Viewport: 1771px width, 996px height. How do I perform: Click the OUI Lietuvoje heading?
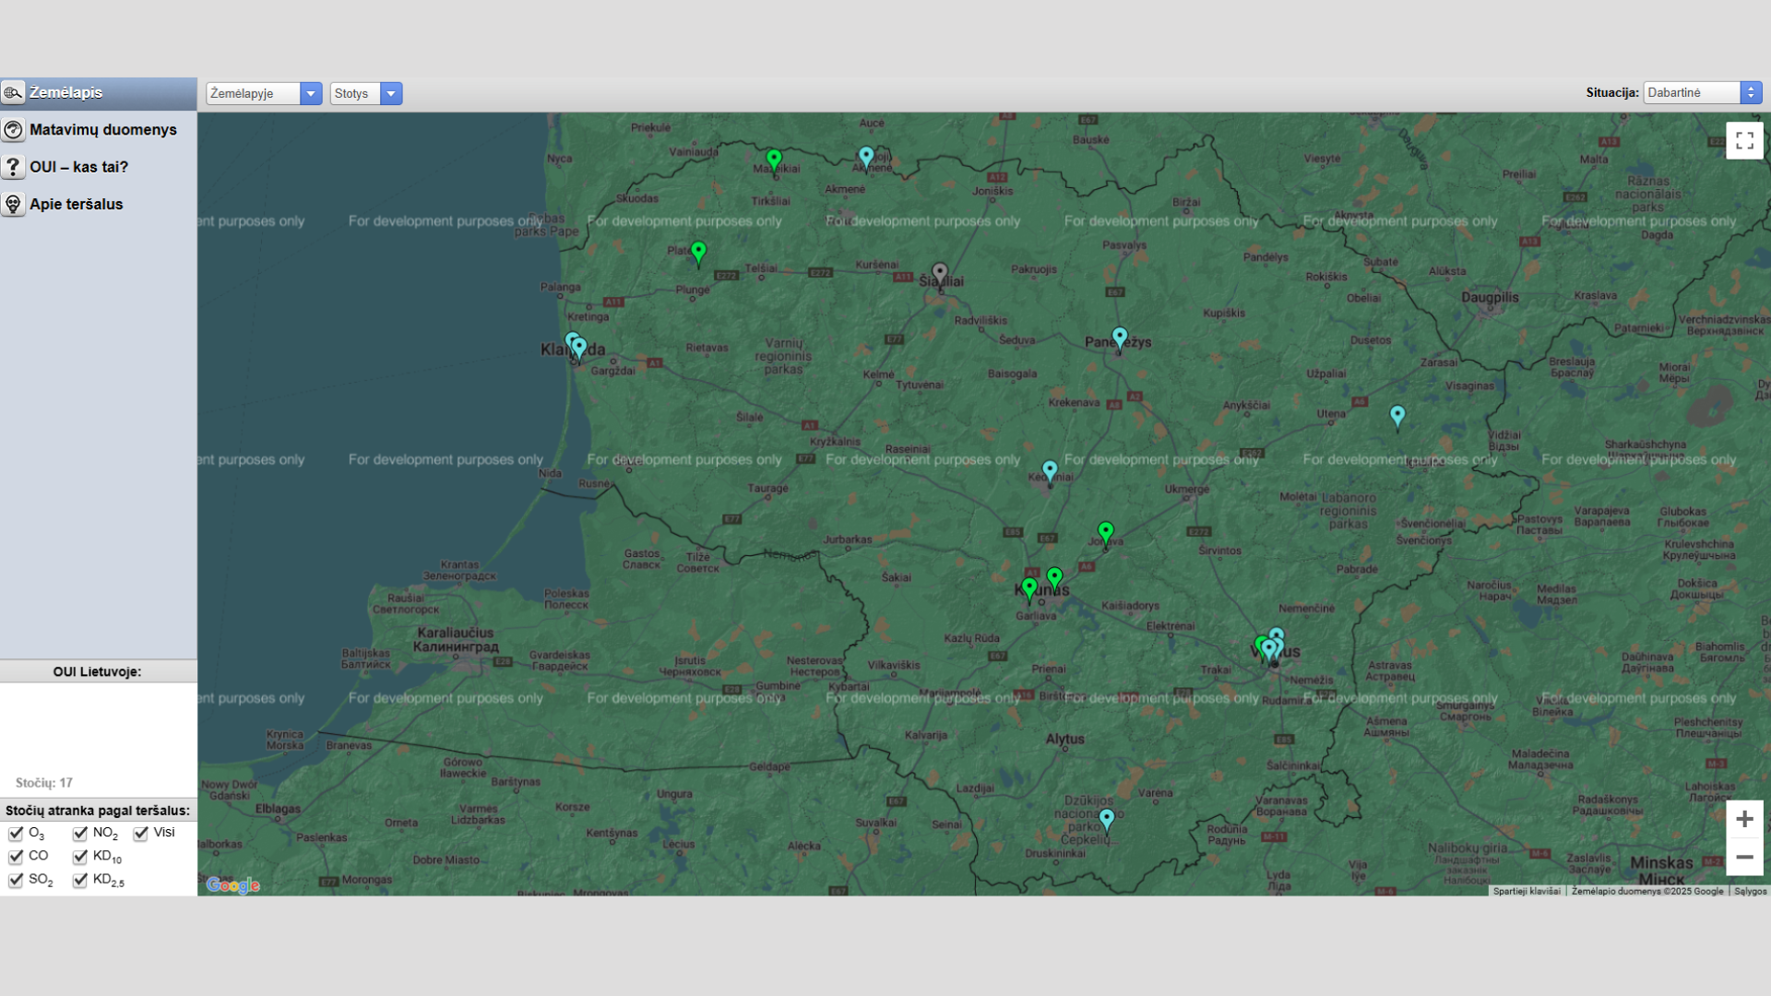pos(98,671)
